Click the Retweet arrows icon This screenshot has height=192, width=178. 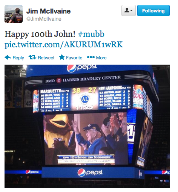tap(32, 57)
